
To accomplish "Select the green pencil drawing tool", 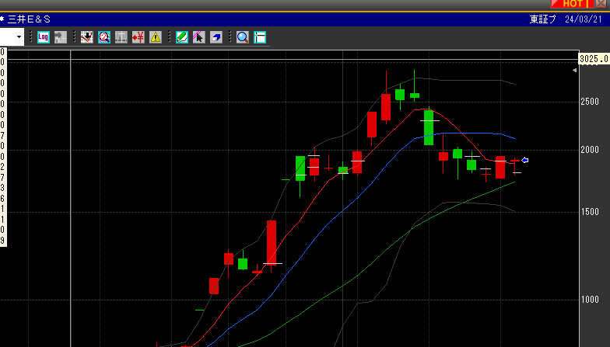I will click(x=181, y=36).
